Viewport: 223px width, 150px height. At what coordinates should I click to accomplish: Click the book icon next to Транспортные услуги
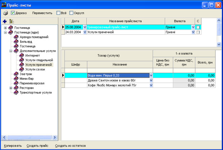[x=16, y=93]
